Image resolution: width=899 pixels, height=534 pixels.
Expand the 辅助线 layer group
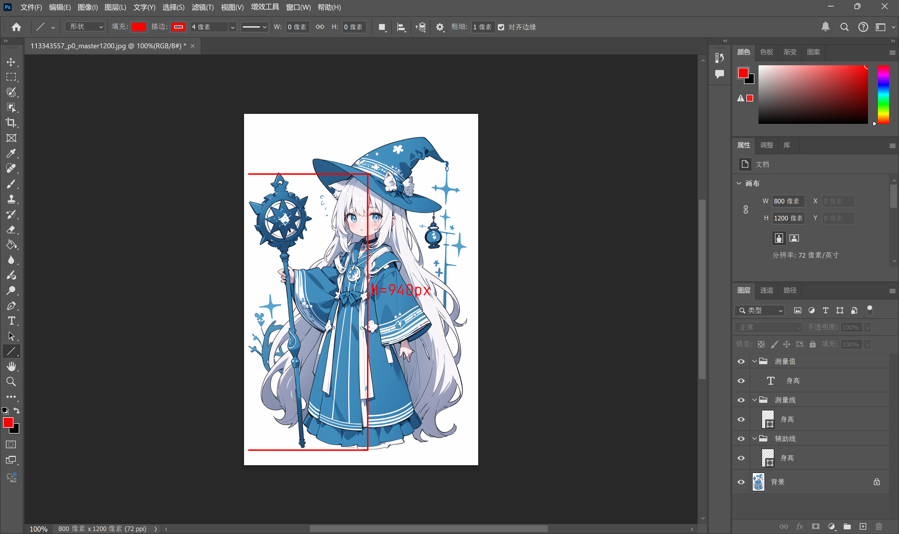[x=754, y=438]
